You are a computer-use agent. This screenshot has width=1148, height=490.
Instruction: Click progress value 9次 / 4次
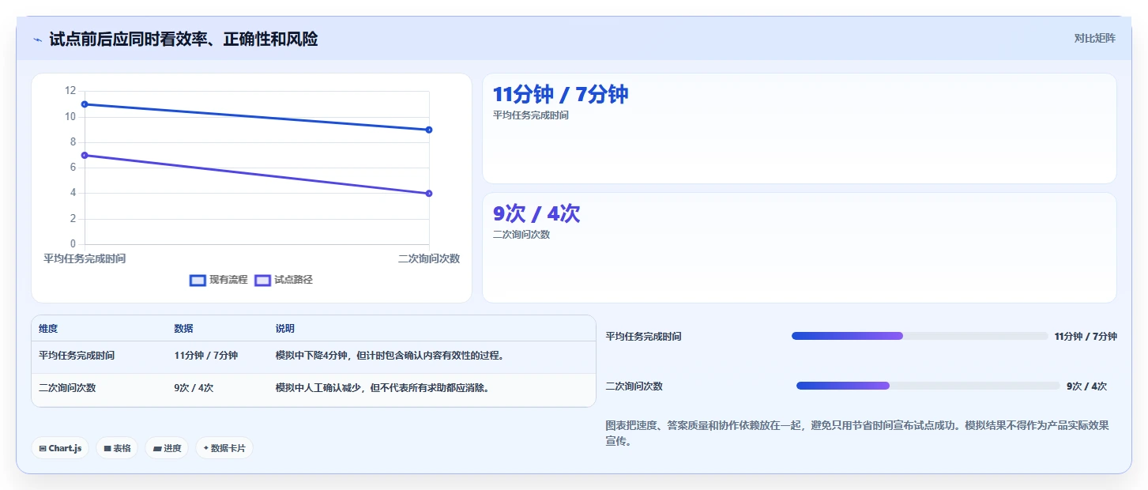point(1086,386)
